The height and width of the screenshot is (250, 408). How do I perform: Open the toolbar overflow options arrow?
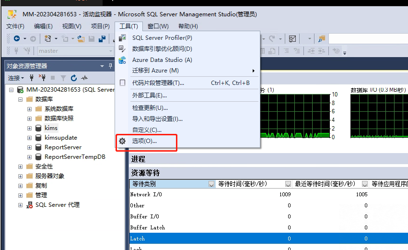tap(345, 53)
